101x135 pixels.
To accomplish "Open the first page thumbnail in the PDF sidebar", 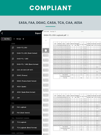I will tap(46, 41).
